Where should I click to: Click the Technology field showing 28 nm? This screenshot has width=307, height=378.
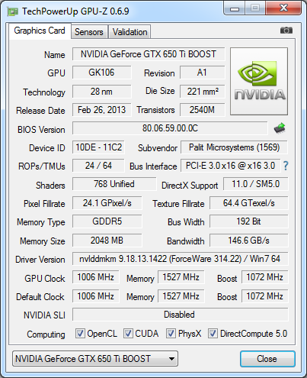[x=102, y=92]
